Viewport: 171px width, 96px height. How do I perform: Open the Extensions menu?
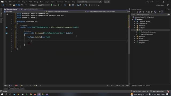coord(60,2)
